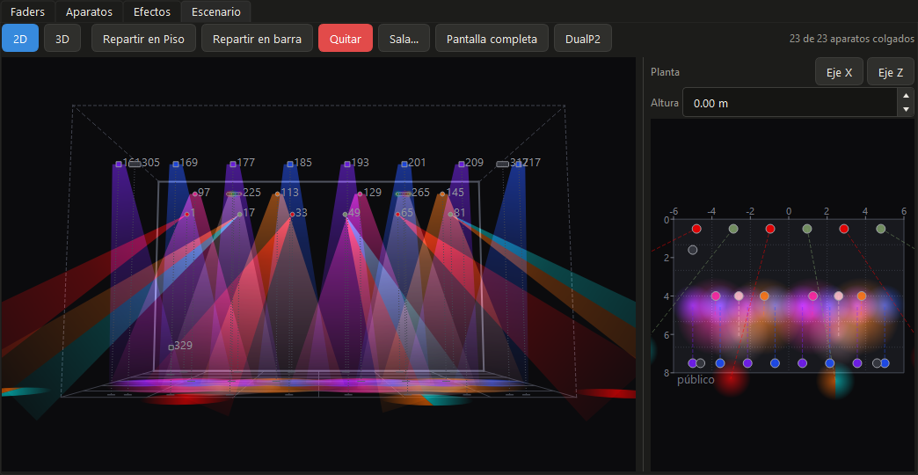Select fixture 305 bar marker in stage view
This screenshot has width=918, height=475.
[x=135, y=164]
